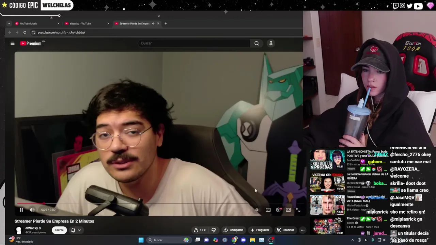Click the YouTube search magnifier button

coord(256,43)
